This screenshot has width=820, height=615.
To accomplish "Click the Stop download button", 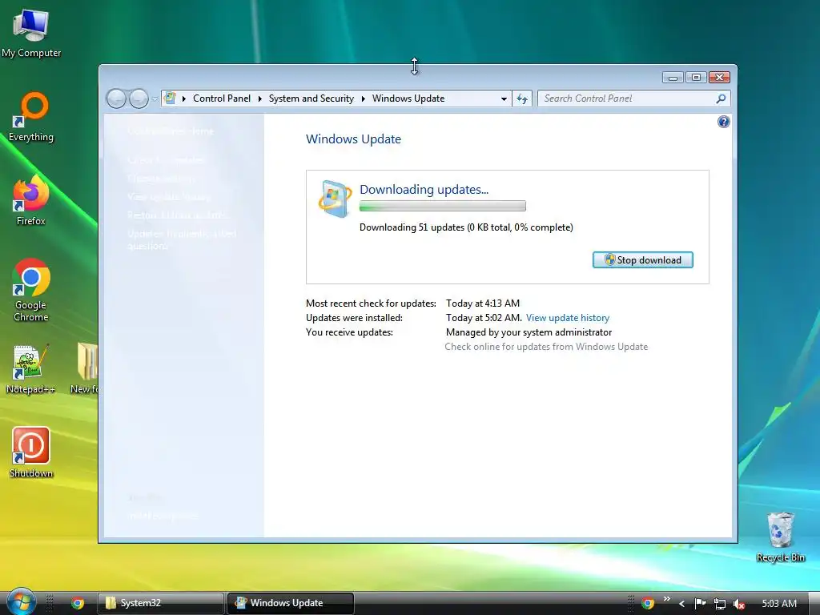I will pyautogui.click(x=643, y=260).
